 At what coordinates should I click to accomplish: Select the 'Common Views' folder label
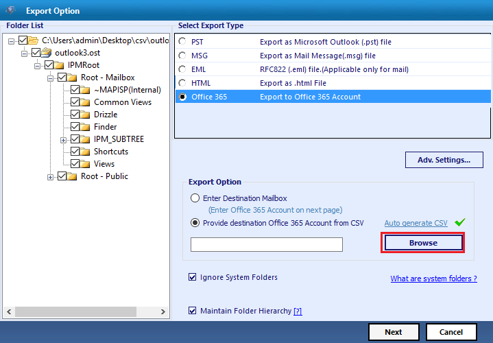pyautogui.click(x=123, y=102)
